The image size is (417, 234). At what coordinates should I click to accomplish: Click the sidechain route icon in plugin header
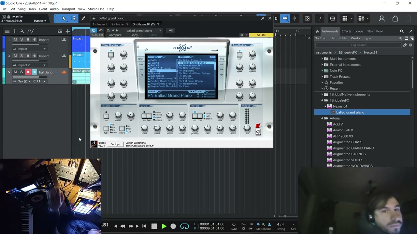(170, 30)
